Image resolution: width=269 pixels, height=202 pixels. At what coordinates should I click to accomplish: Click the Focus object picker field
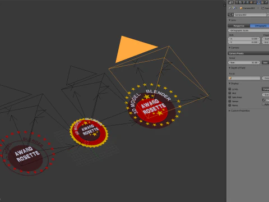click(244, 78)
